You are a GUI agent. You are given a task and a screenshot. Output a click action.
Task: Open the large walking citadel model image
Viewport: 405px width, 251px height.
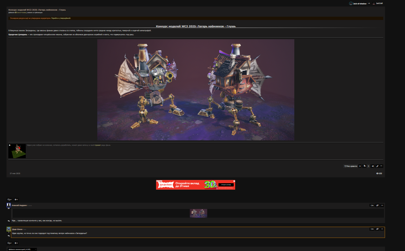(x=196, y=90)
